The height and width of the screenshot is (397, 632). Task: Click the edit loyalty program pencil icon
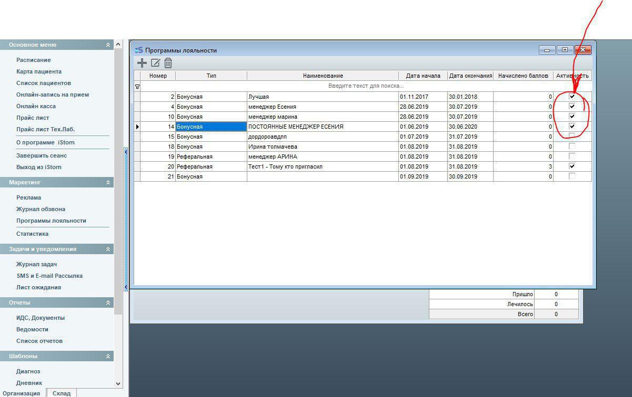point(155,63)
